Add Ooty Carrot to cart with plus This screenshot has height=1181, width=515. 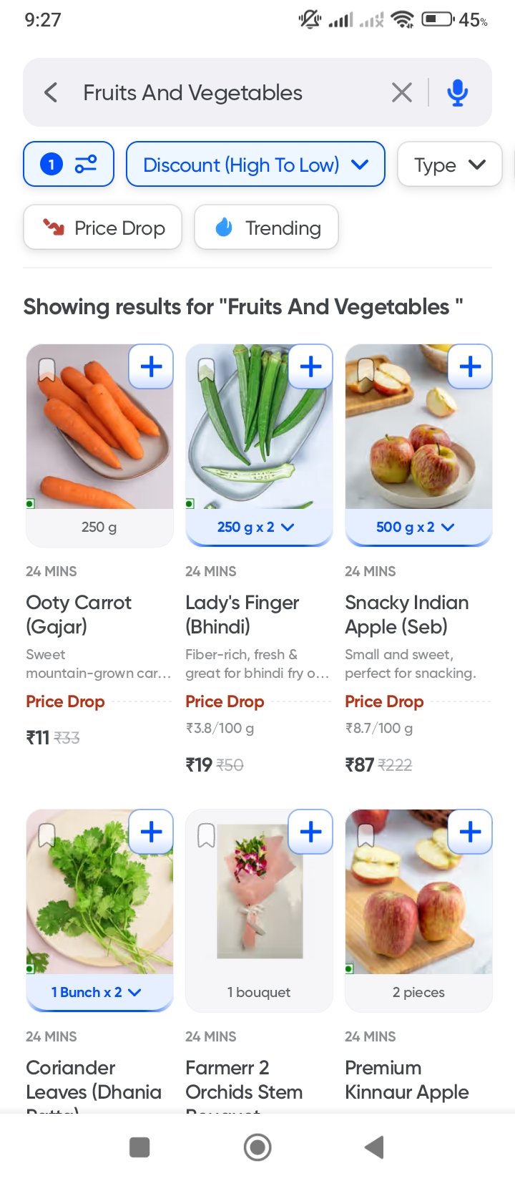click(151, 366)
